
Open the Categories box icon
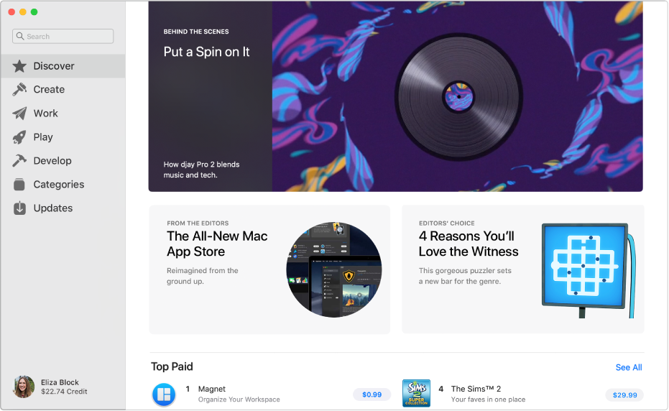click(x=19, y=185)
